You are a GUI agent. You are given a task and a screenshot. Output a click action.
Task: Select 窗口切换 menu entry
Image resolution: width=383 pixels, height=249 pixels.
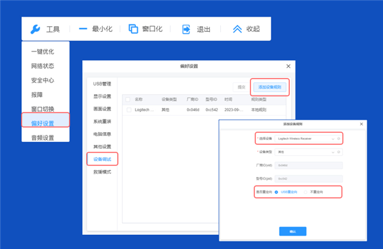click(43, 109)
